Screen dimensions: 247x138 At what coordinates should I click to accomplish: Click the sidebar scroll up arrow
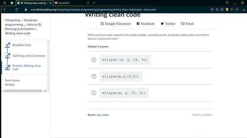(x=48, y=41)
